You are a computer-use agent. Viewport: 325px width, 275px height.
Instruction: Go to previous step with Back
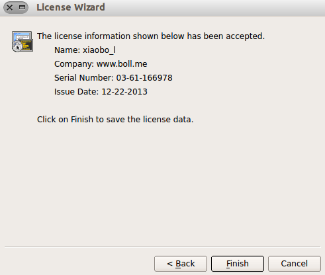coord(181,264)
